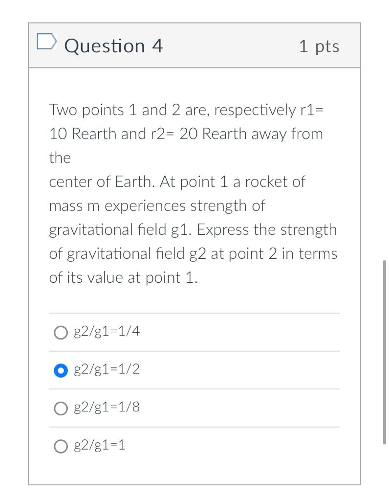Select radio button for g2/g1=1/8
Viewport: 389px width, 501px height.
click(60, 408)
